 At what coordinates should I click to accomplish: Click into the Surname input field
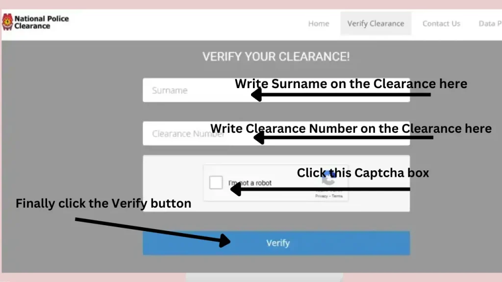tap(276, 90)
